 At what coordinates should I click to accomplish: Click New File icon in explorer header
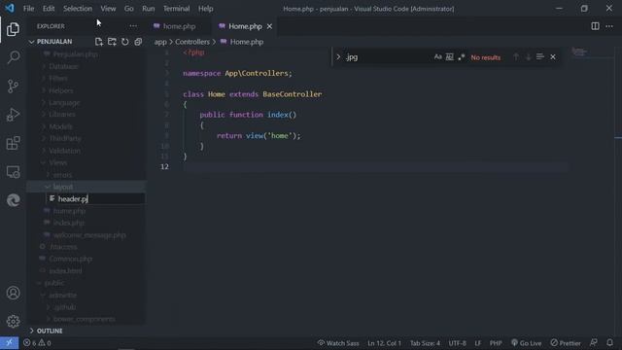point(99,42)
